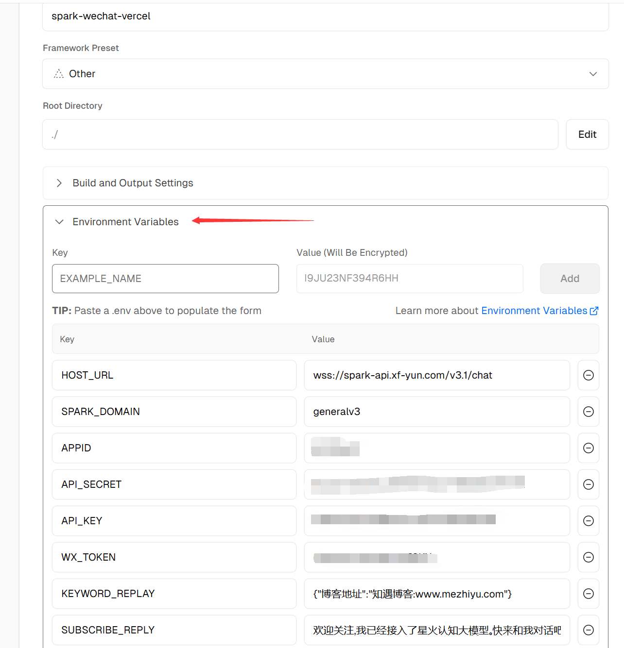Open the Framework Preset dropdown
624x648 pixels.
pos(325,74)
